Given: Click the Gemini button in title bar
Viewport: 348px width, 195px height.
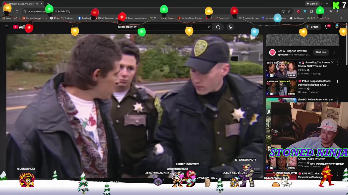Looking at the screenshot, I should (x=312, y=4).
